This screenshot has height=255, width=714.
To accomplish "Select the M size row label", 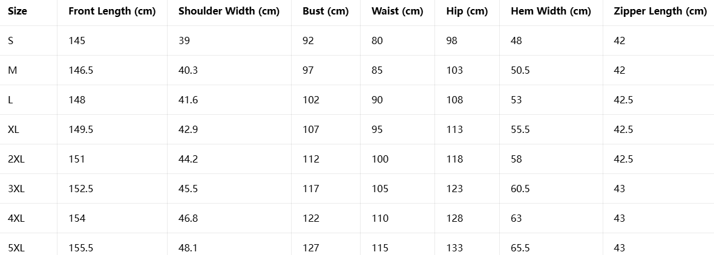I will [12, 70].
